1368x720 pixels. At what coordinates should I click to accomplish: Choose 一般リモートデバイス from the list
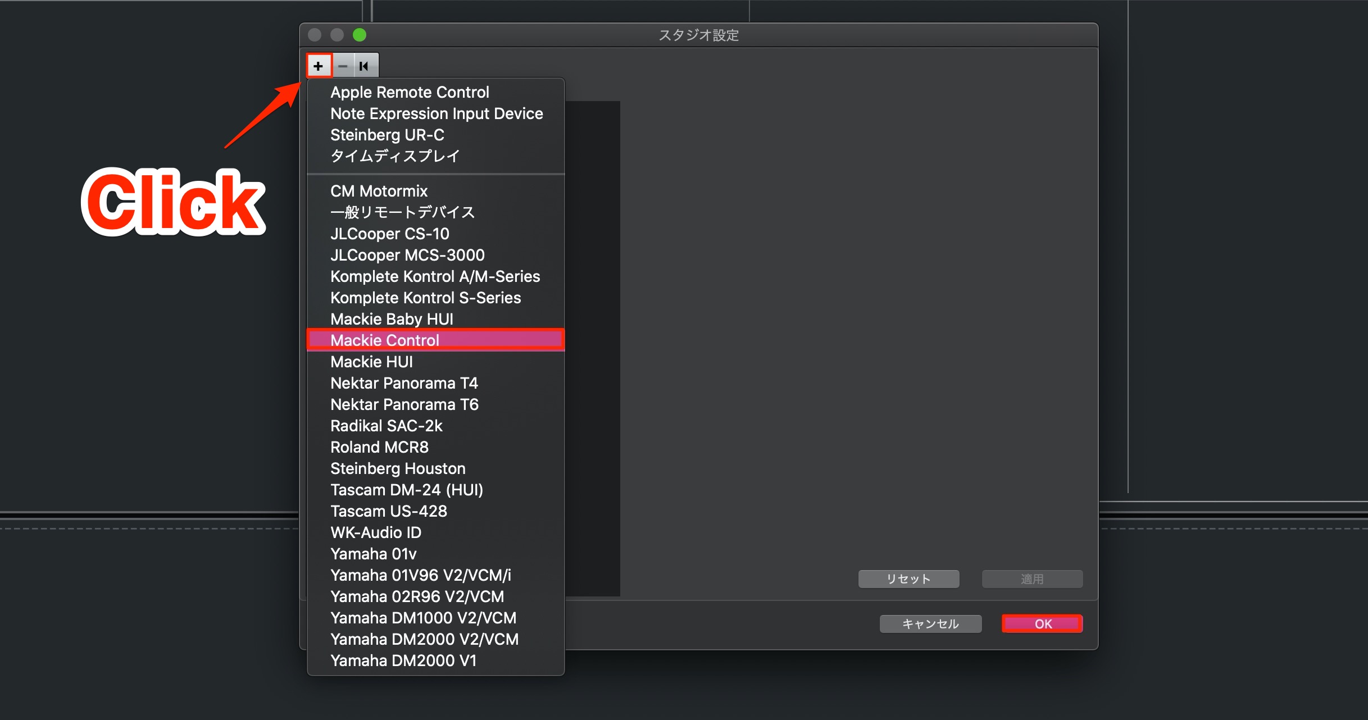(x=435, y=212)
